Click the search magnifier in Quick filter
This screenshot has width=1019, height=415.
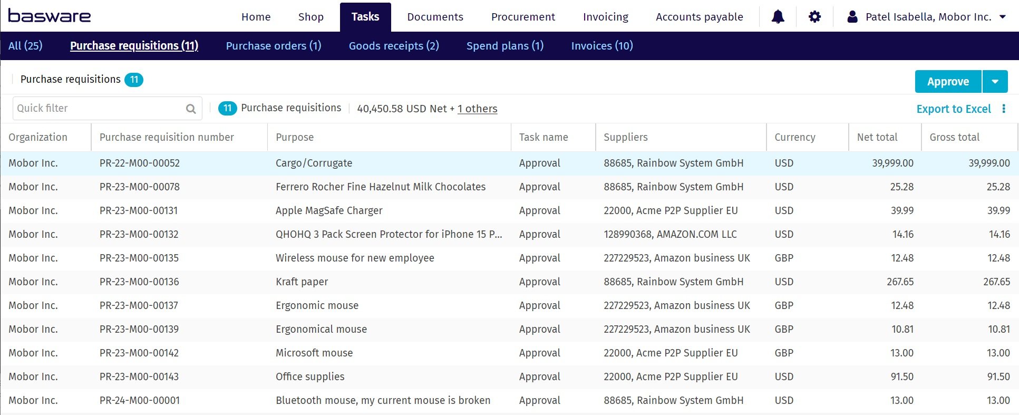click(x=191, y=109)
